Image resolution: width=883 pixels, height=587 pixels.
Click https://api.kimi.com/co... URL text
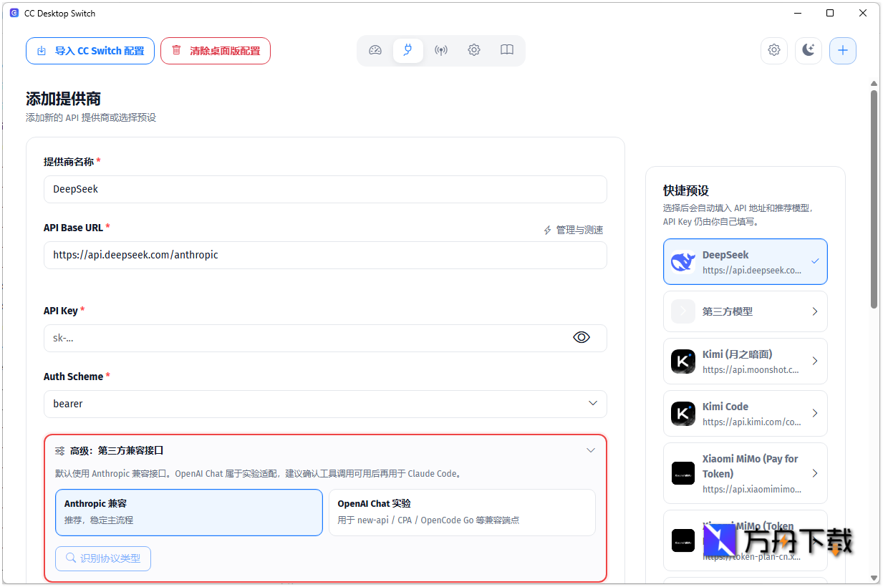752,422
